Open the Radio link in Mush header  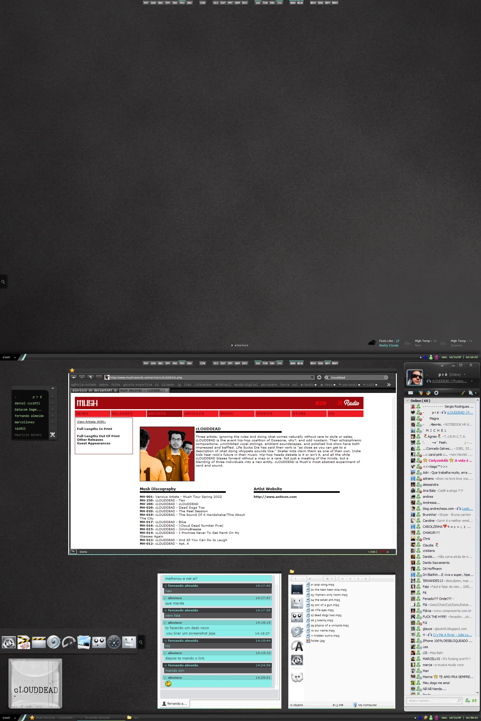click(x=348, y=403)
